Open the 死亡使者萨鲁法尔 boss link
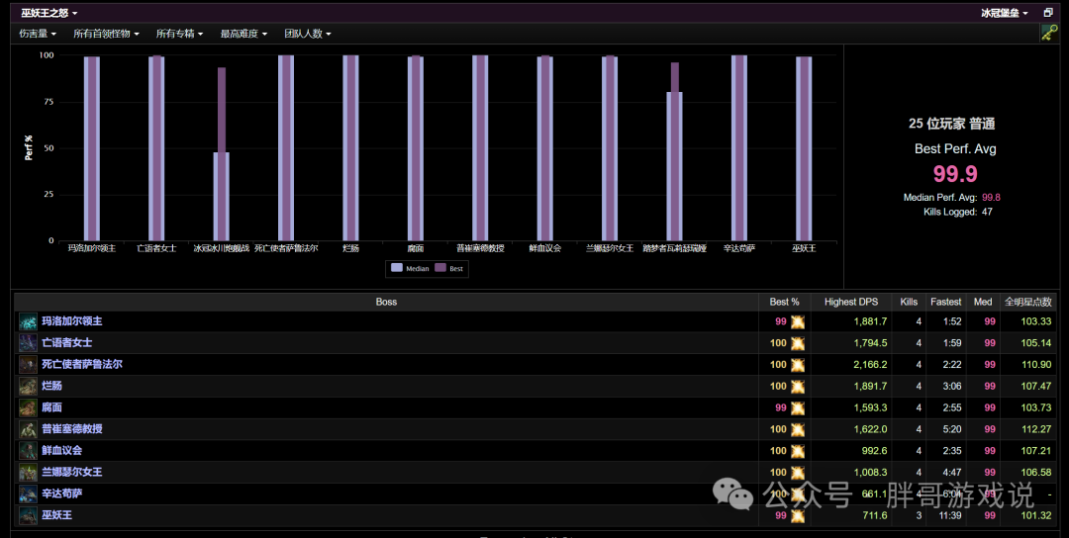This screenshot has width=1069, height=538. [82, 364]
